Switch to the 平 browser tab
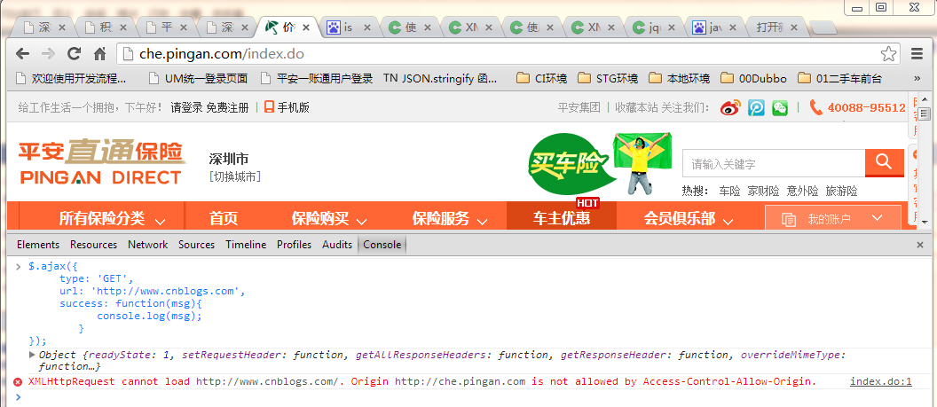937x407 pixels. [x=166, y=27]
